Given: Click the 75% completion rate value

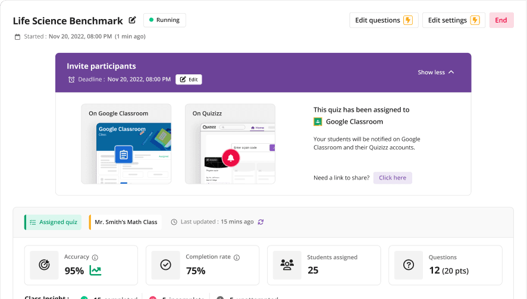Looking at the screenshot, I should 196,271.
